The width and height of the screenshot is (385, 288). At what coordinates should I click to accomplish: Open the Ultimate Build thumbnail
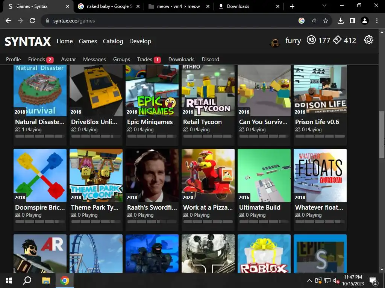264,175
